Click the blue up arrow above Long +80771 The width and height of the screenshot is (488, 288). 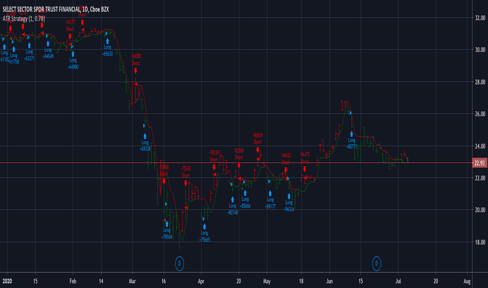[x=352, y=134]
